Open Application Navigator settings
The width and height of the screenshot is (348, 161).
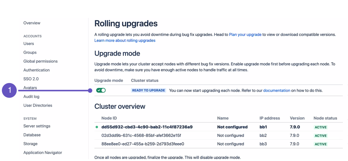click(43, 153)
